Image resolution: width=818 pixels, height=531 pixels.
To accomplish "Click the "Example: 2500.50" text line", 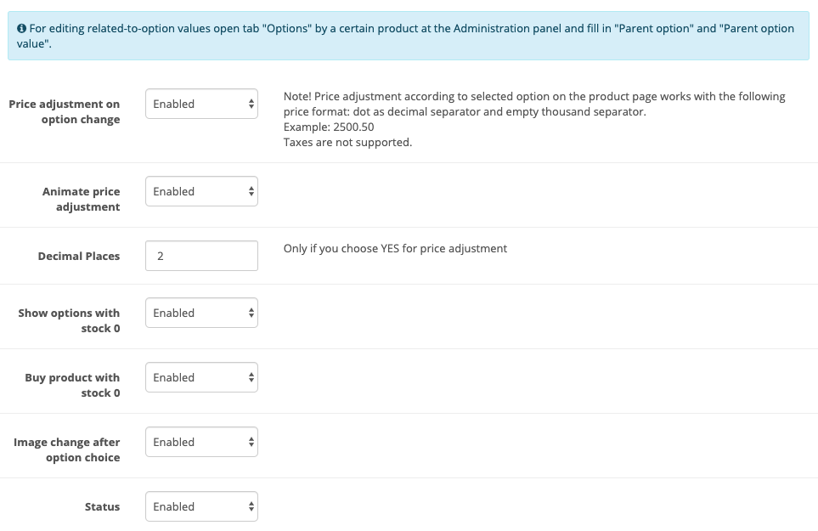I will click(x=329, y=127).
